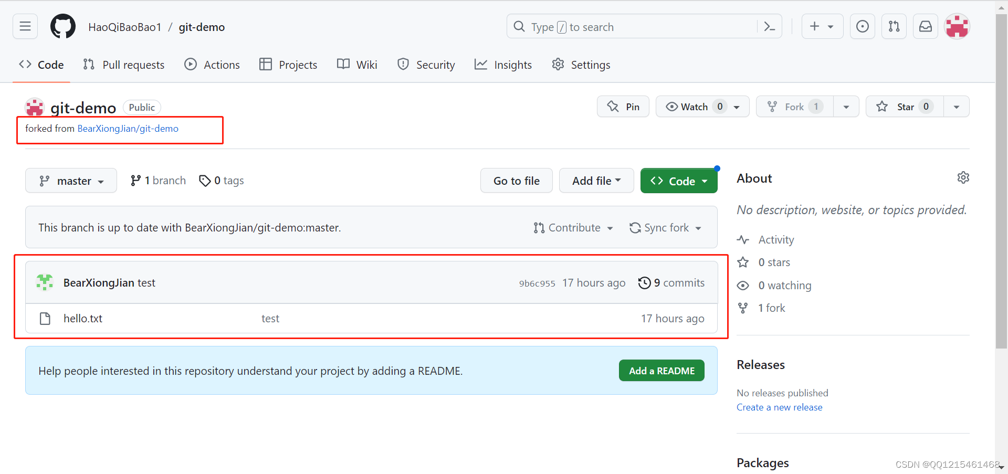Image resolution: width=1008 pixels, height=474 pixels.
Task: Open commit hash 9b6c955
Action: pos(537,283)
